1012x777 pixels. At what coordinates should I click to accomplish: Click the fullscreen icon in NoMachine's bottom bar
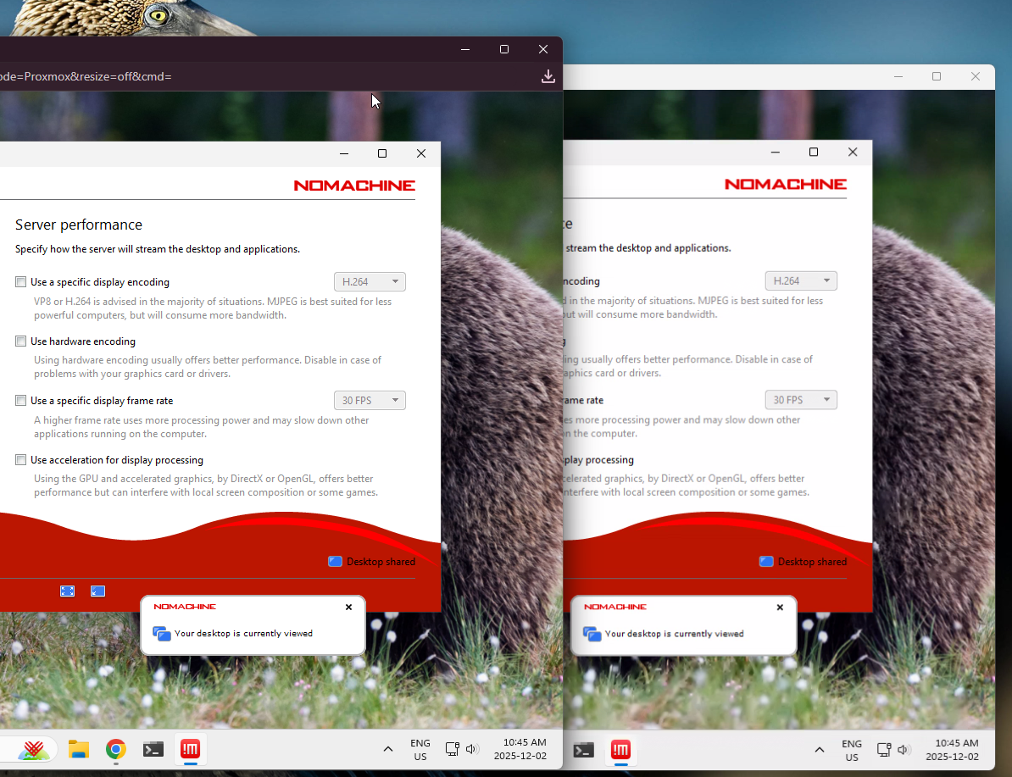[x=68, y=591]
